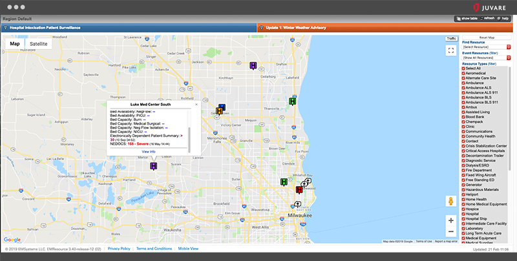Toggle the Ambulance ALS 911 checkbox
The height and width of the screenshot is (261, 517).
point(463,92)
